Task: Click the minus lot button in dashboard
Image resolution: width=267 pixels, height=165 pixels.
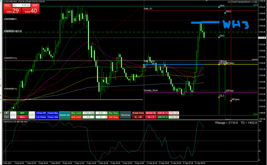Action: 6,117
